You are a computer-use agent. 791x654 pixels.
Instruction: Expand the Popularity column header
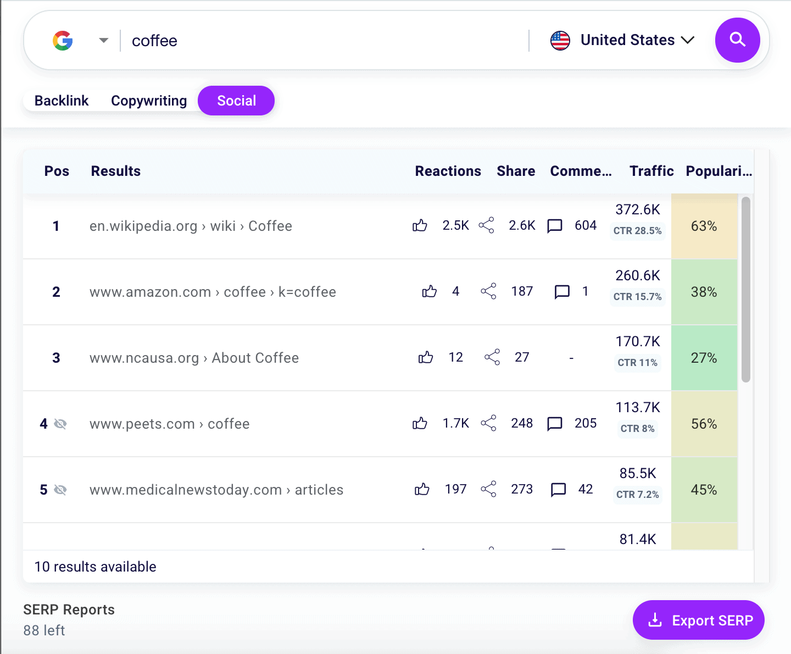tap(718, 171)
